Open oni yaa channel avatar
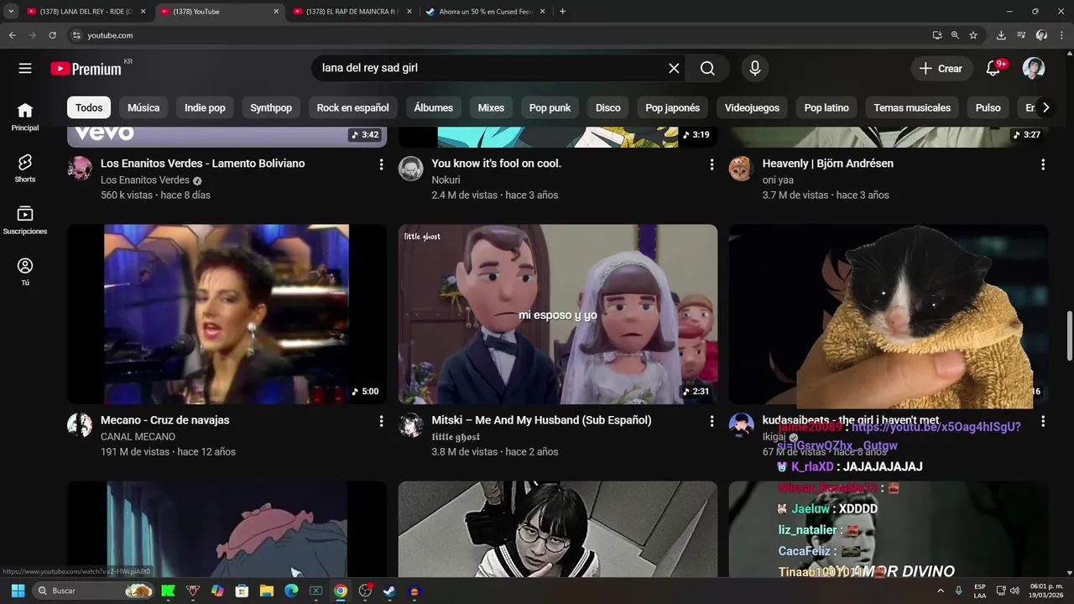The width and height of the screenshot is (1074, 604). (741, 169)
